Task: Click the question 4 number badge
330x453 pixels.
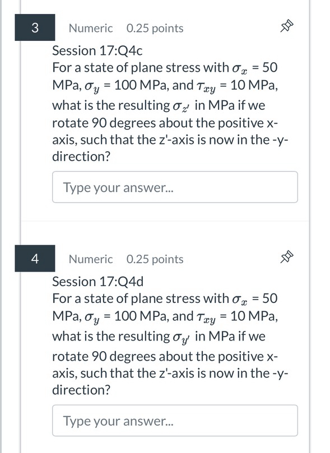Action: (34, 259)
